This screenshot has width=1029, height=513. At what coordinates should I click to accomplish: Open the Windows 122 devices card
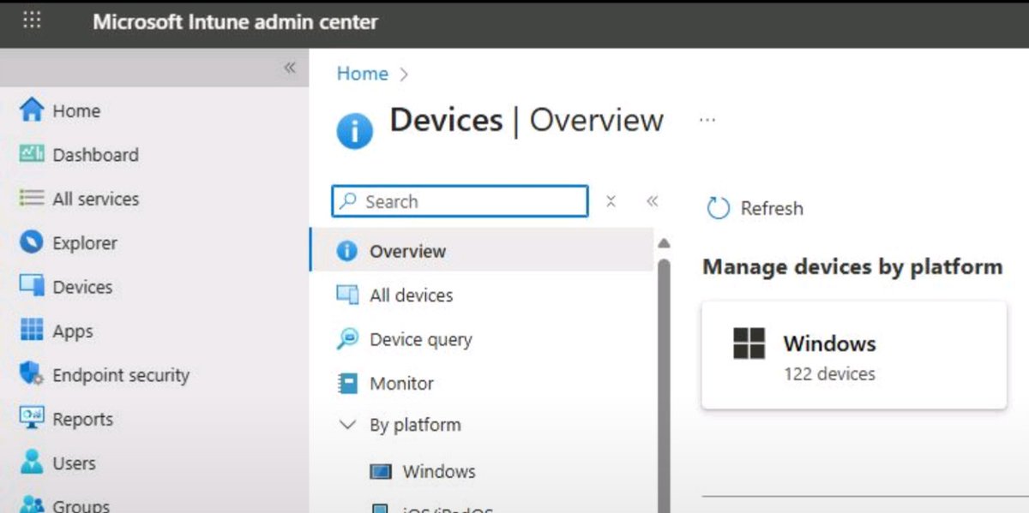pyautogui.click(x=854, y=355)
